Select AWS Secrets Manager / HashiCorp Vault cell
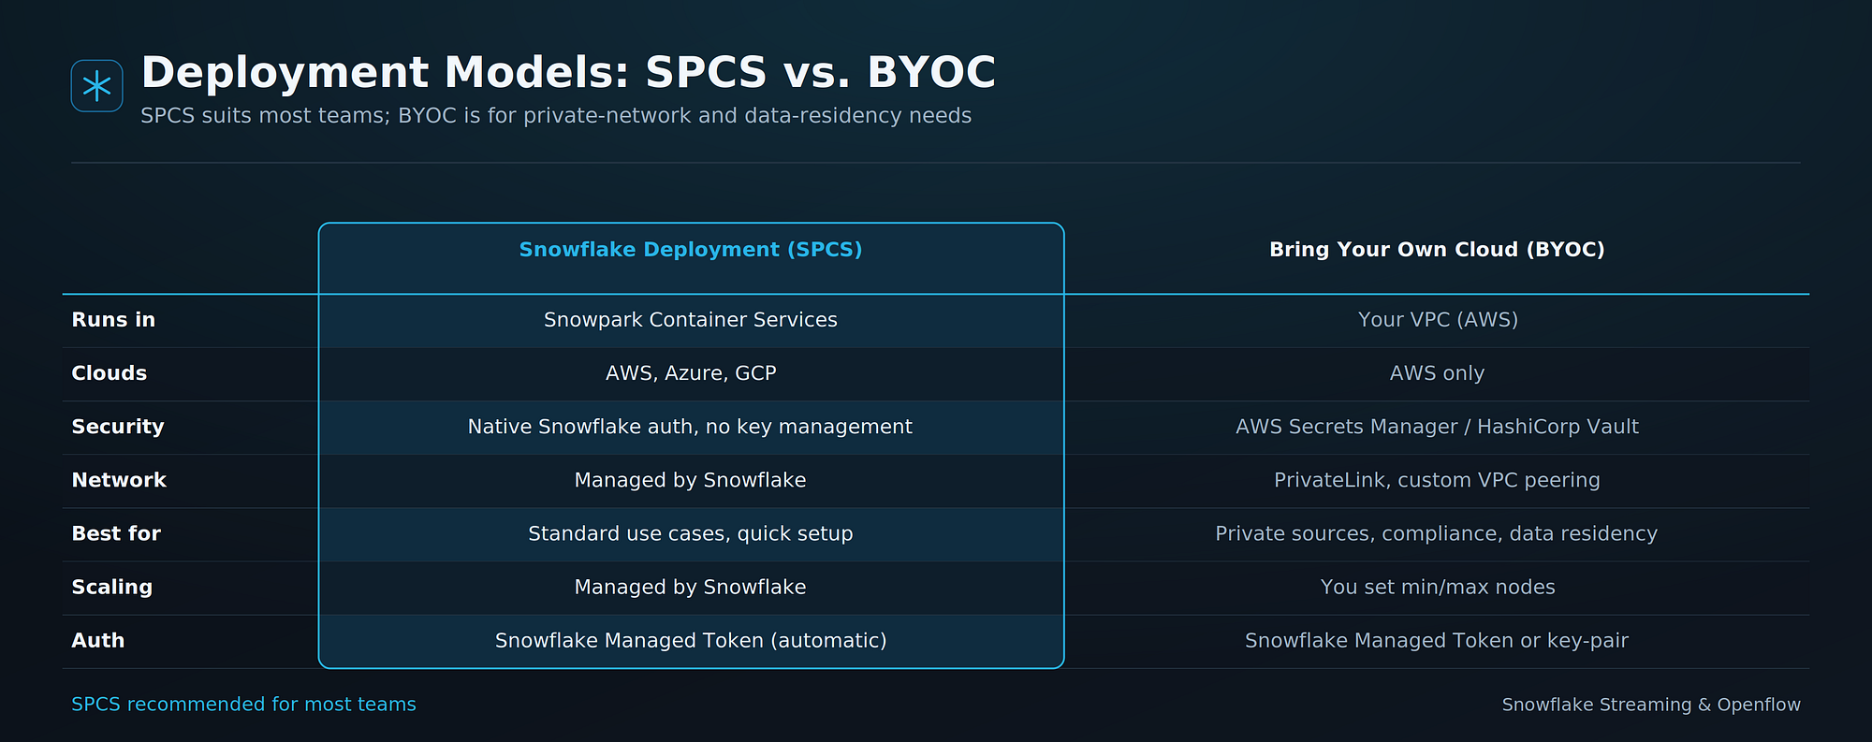The image size is (1872, 742). tap(1437, 427)
